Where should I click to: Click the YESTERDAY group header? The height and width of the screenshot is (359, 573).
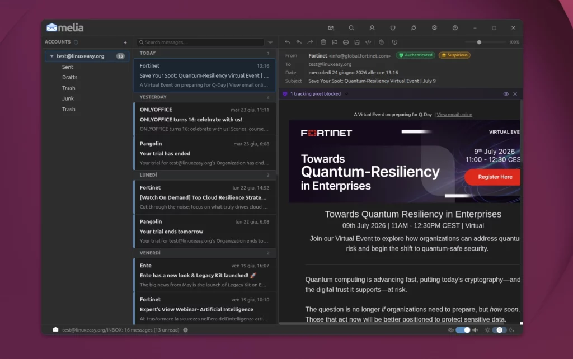coord(204,97)
